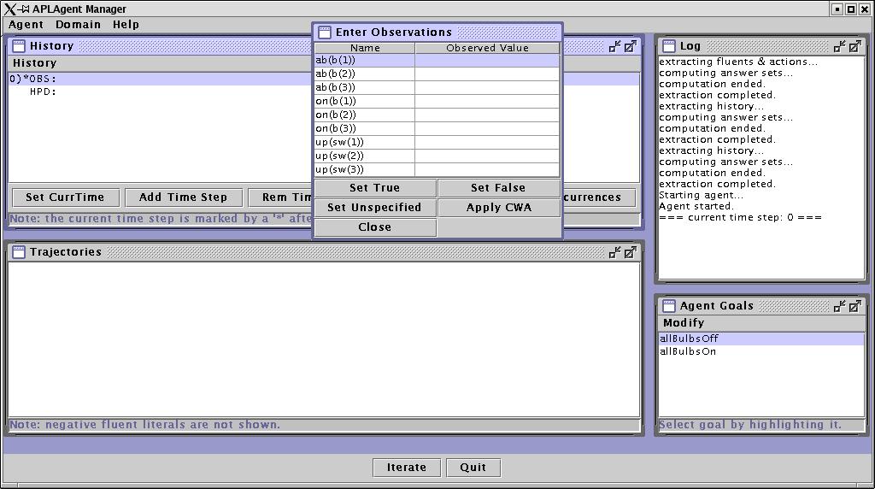Minimize the Log panel
875x489 pixels.
[840, 46]
